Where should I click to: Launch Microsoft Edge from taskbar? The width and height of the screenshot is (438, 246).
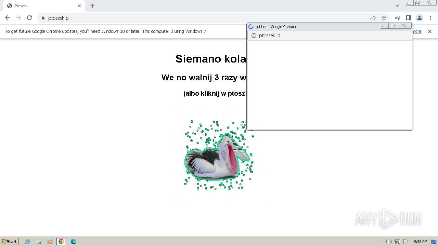pyautogui.click(x=74, y=242)
